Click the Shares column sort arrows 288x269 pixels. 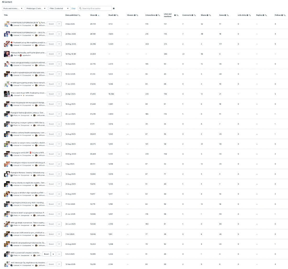210,15
